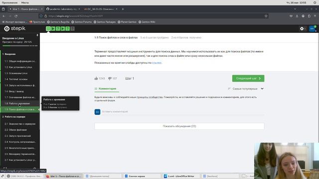Image resolution: width=319 pixels, height=179 pixels.
Task: Pin the sidebar with the pin icon
Action: (37, 35)
